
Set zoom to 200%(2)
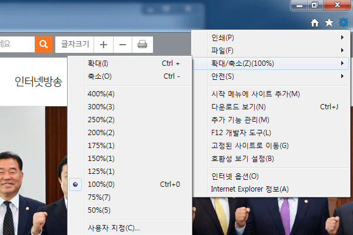click(130, 133)
